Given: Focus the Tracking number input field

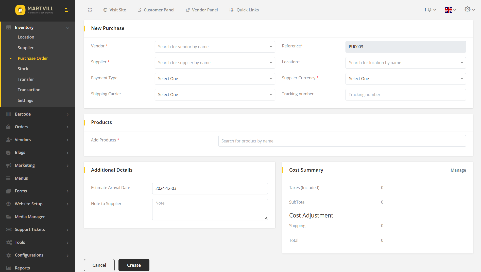Looking at the screenshot, I should pos(405,95).
